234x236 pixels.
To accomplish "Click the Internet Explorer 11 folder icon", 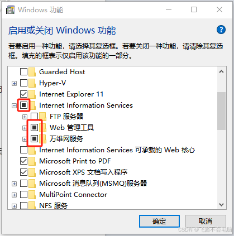I will click(32, 94).
